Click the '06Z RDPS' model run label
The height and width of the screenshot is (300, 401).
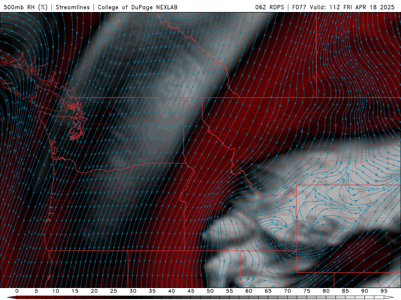270,7
